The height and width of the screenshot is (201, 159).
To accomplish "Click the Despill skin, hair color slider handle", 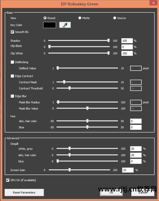I will click(x=69, y=155).
